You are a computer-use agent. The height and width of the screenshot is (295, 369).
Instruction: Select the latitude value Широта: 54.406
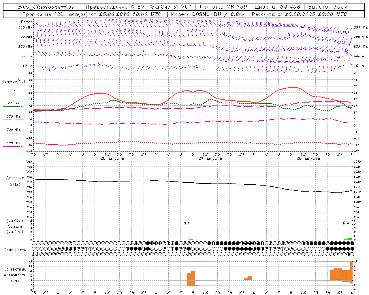click(277, 7)
